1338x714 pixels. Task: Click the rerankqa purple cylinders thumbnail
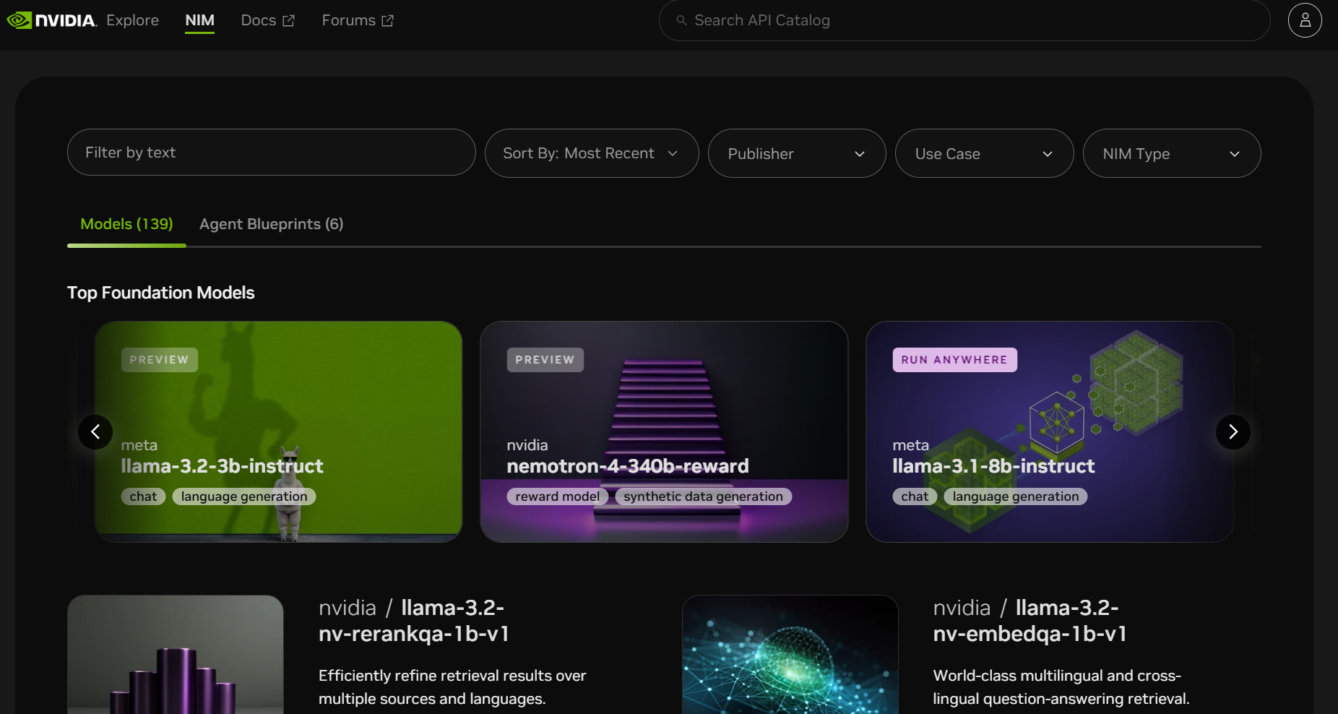176,655
